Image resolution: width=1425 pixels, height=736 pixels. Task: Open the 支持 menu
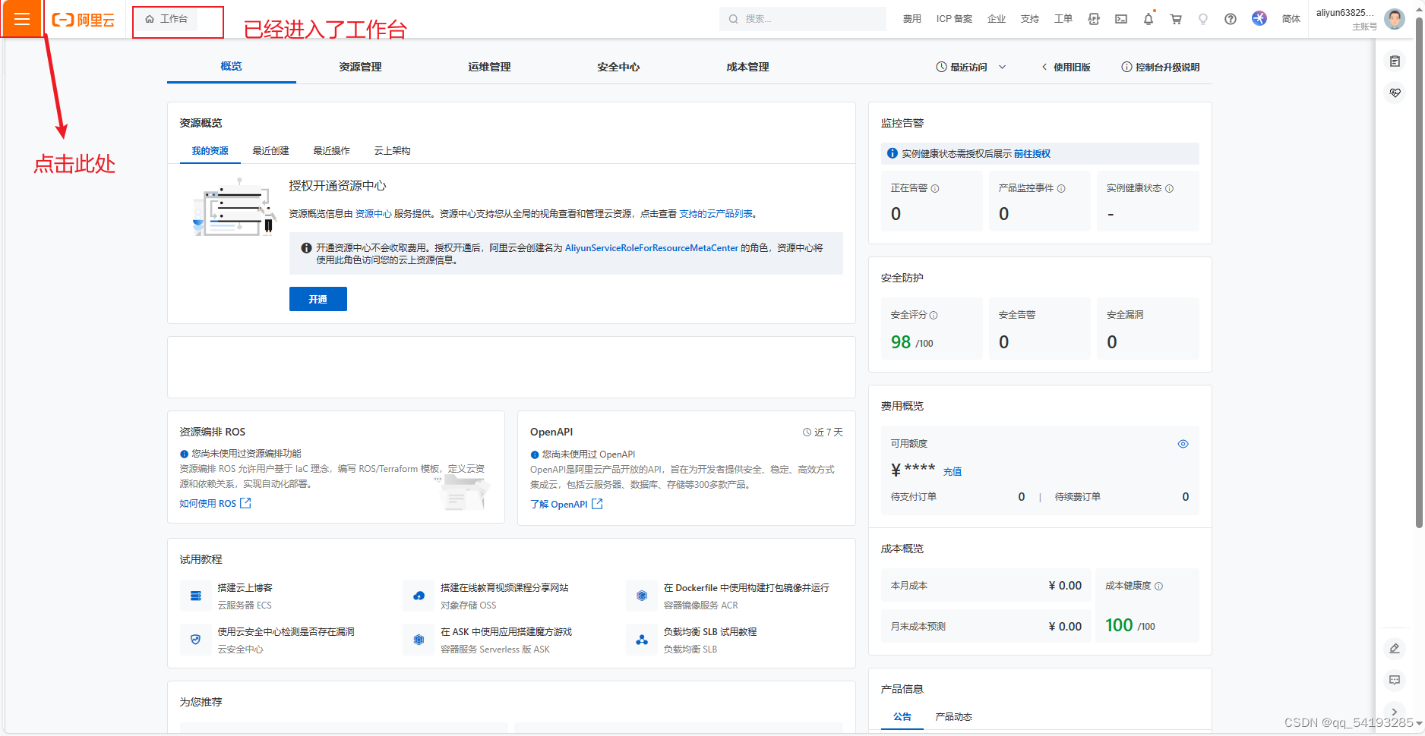click(x=1030, y=19)
